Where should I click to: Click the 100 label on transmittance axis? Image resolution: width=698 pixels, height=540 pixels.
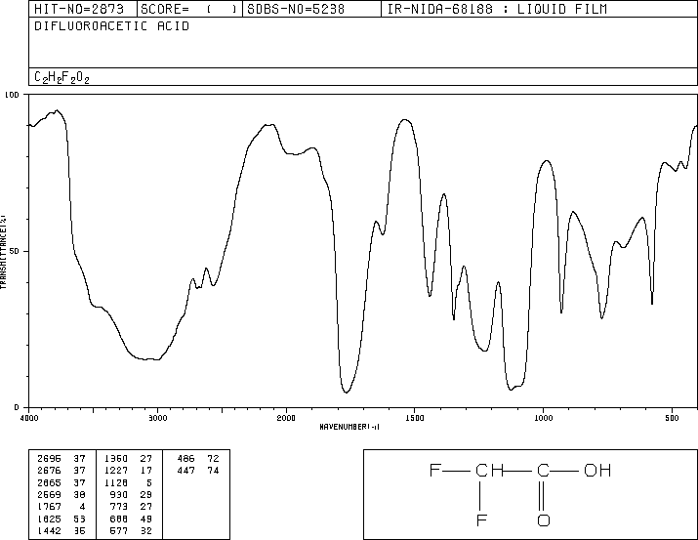12,95
